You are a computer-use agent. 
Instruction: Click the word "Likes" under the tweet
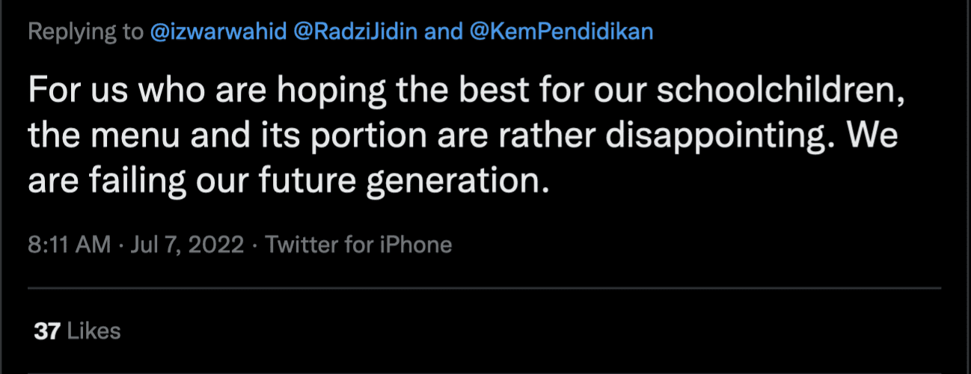(94, 331)
